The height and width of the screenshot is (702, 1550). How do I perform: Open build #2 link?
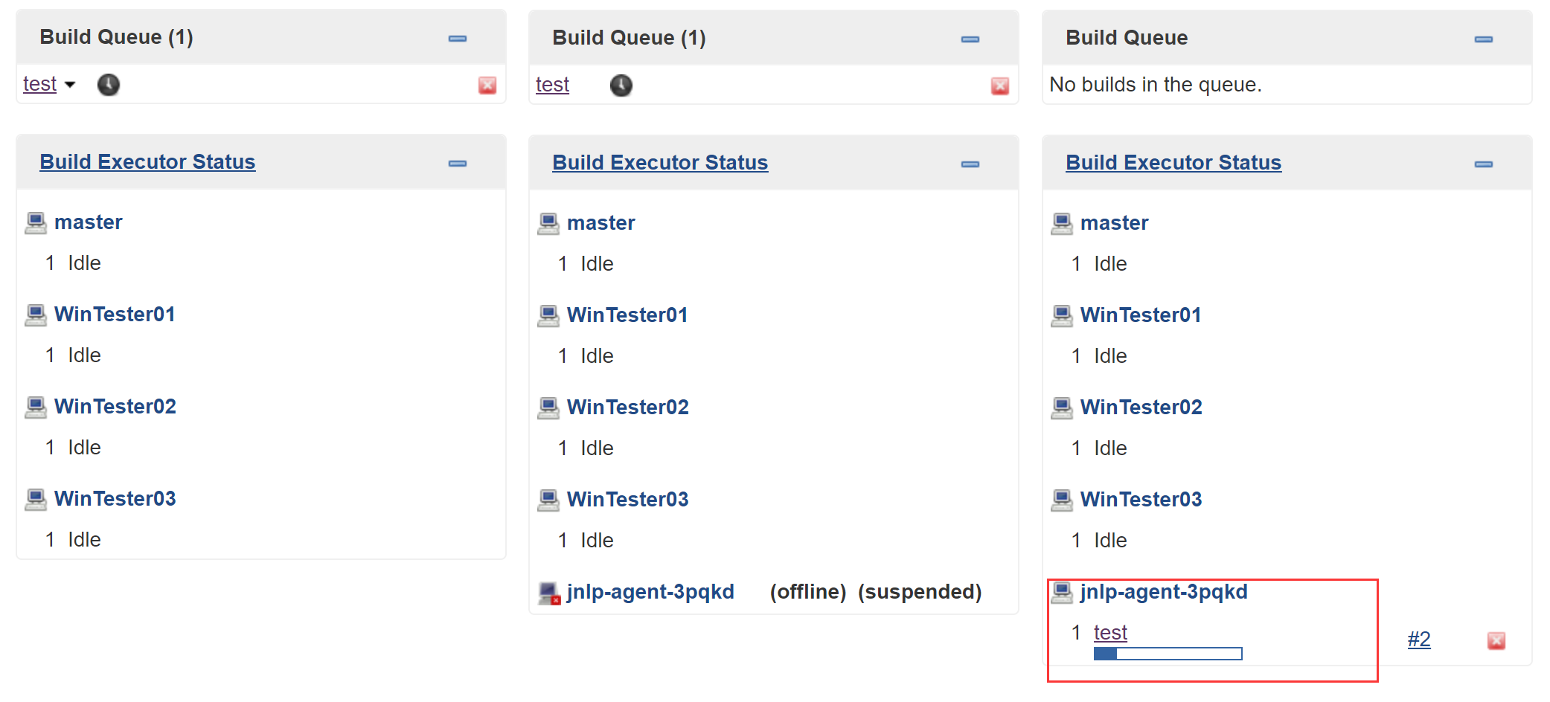pyautogui.click(x=1418, y=640)
